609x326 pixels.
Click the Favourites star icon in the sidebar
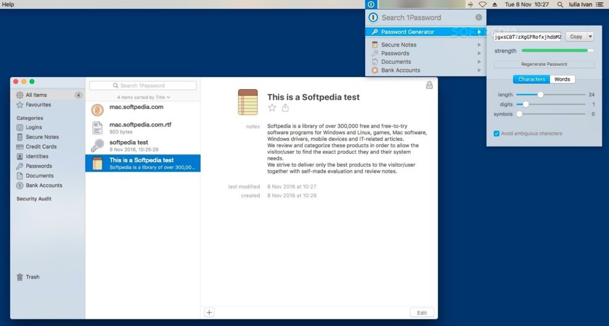point(20,105)
